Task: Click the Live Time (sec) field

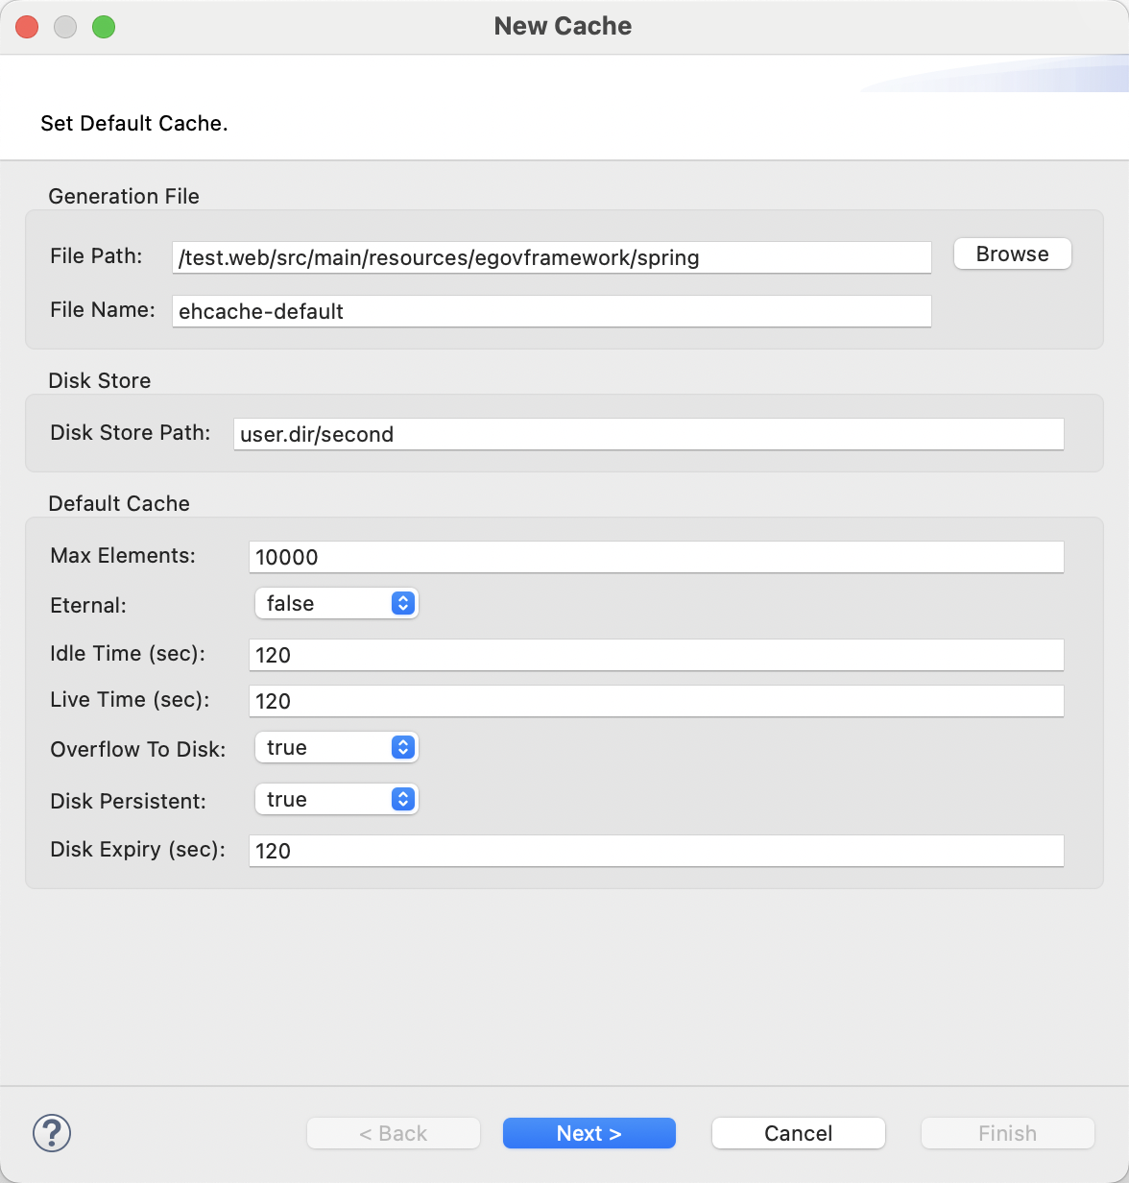Action: click(x=656, y=701)
